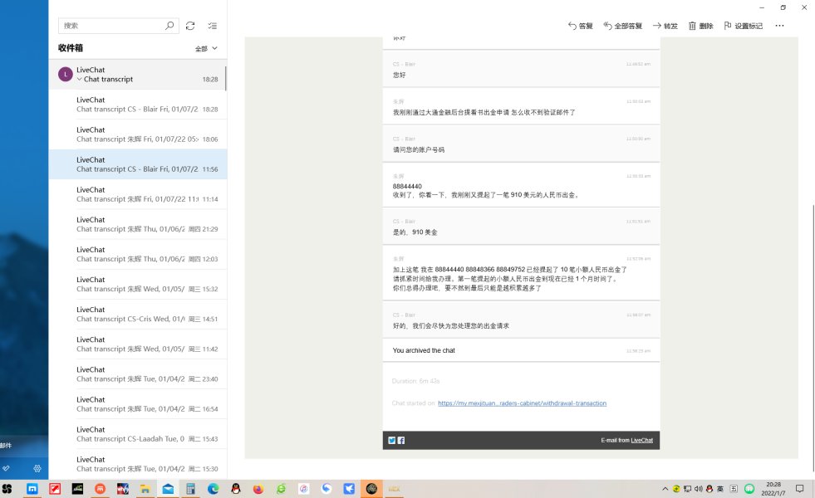Click the Facebook icon in footer
This screenshot has width=815, height=498.
401,440
